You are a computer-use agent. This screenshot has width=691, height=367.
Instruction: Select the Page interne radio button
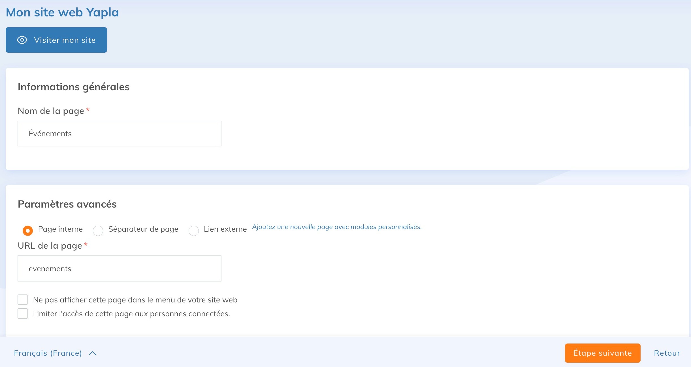coord(28,231)
